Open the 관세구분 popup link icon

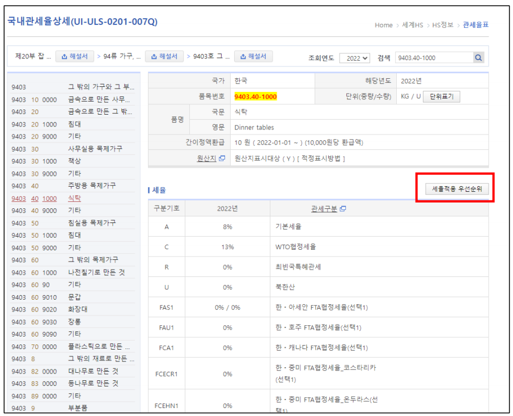343,209
